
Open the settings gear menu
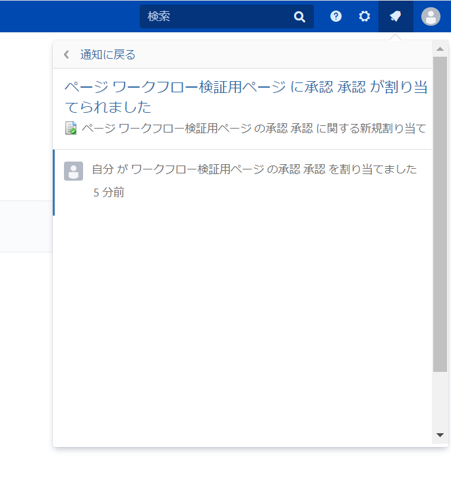coord(365,16)
